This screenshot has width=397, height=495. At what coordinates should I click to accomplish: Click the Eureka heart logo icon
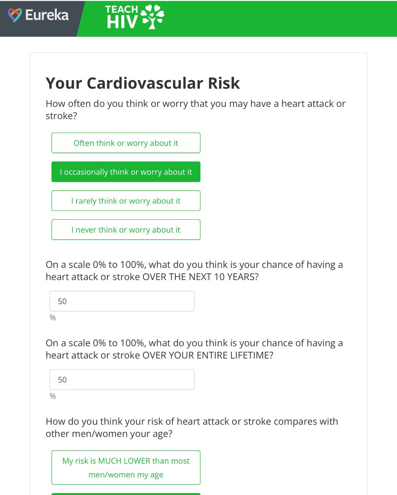[x=15, y=15]
